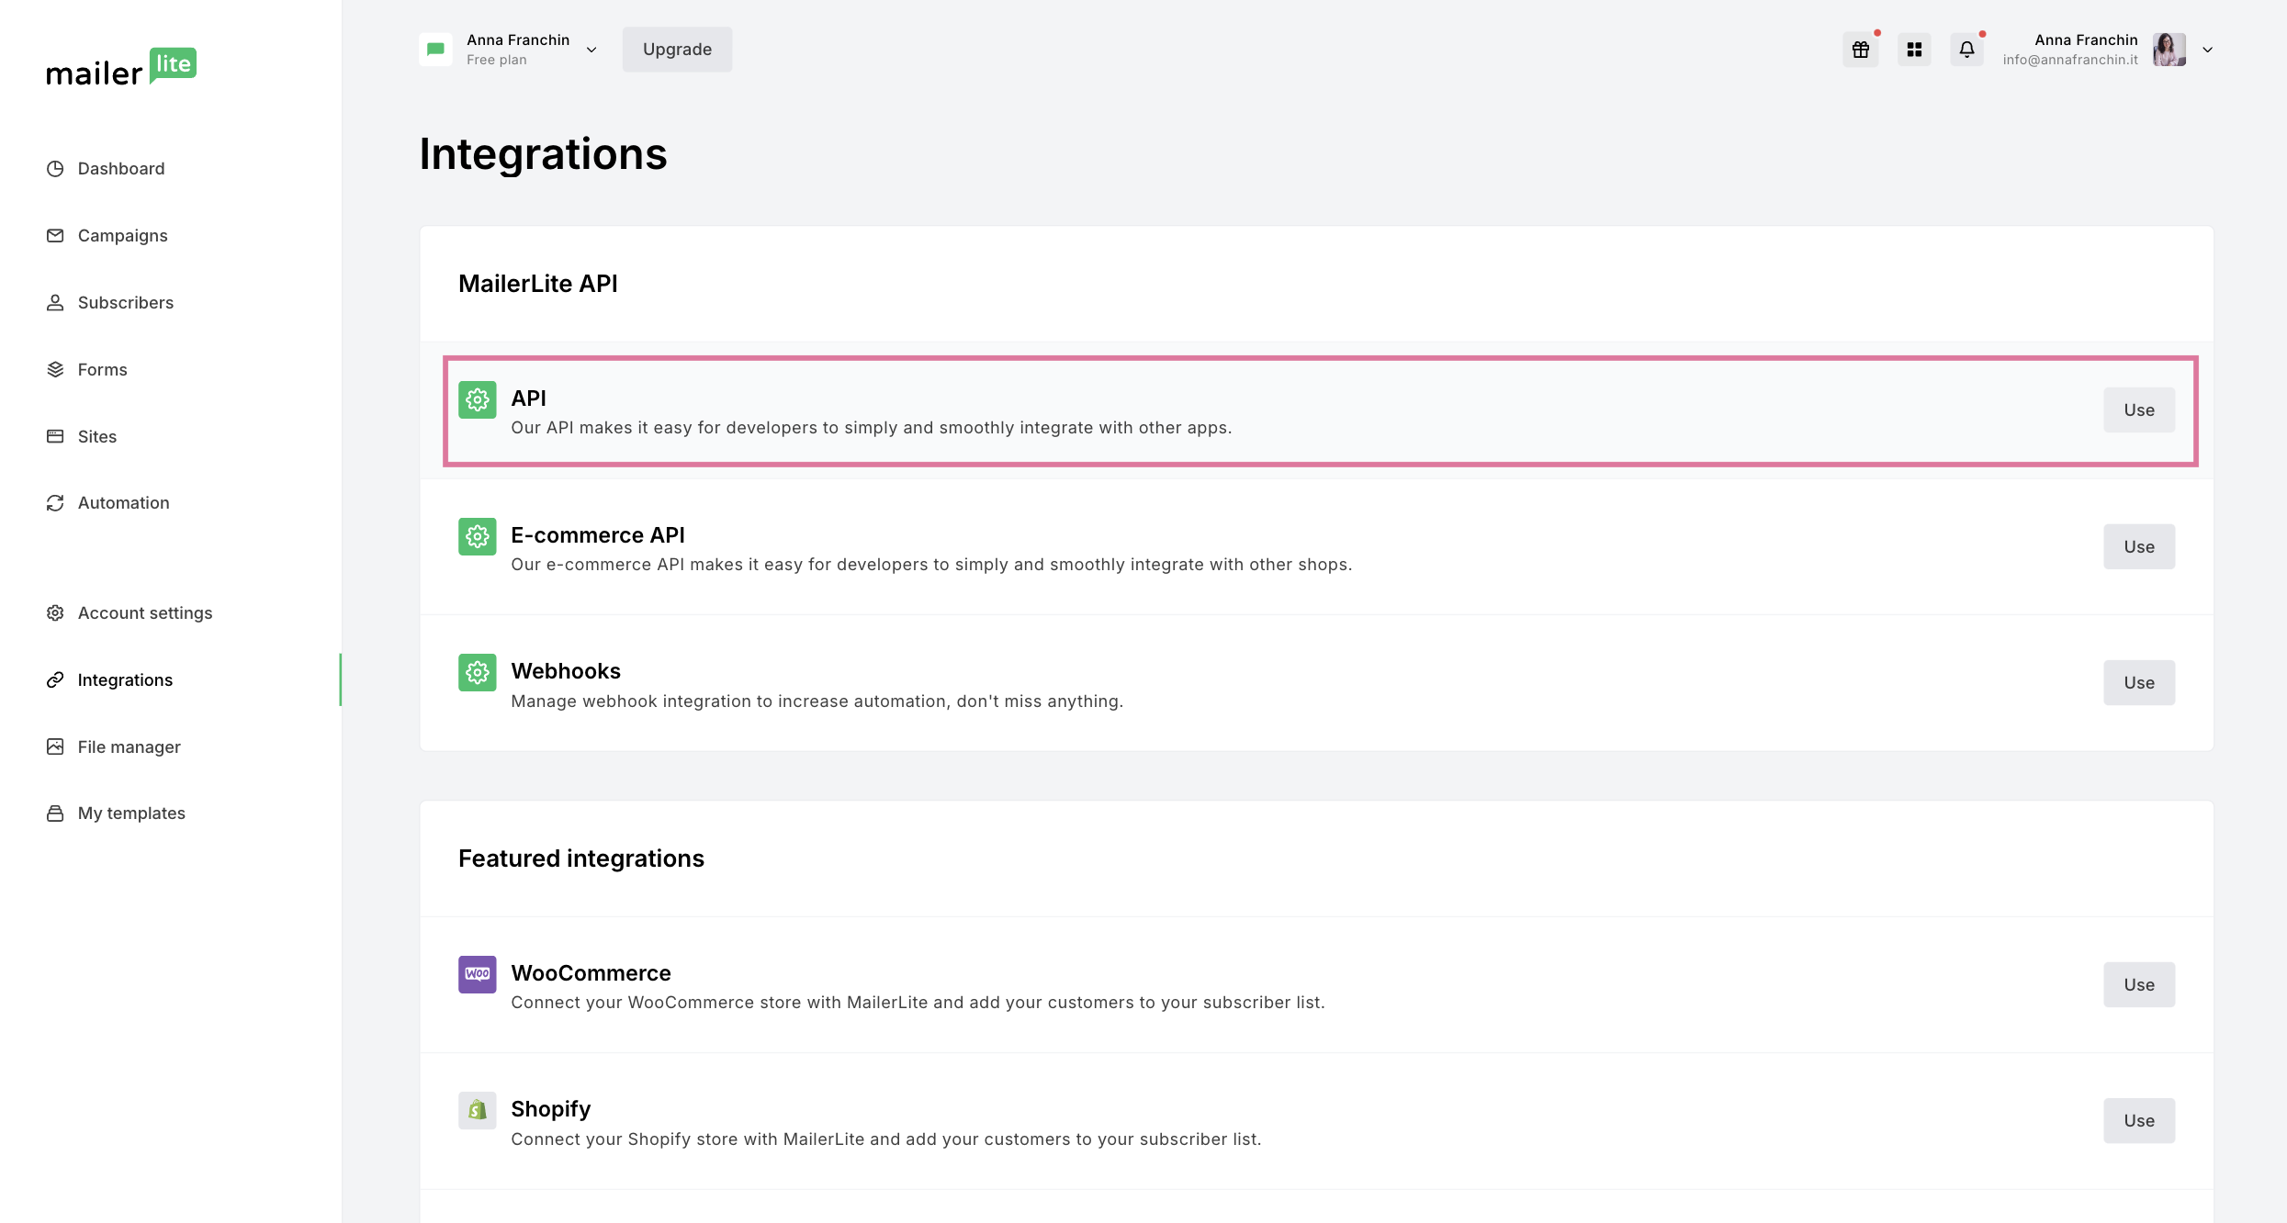Open Account settings in the sidebar
The width and height of the screenshot is (2287, 1223).
(145, 612)
